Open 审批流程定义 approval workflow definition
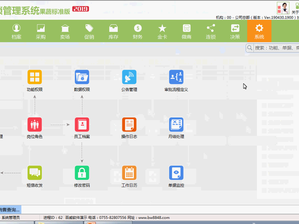Screen dimensions: 299x224 pos(176,77)
